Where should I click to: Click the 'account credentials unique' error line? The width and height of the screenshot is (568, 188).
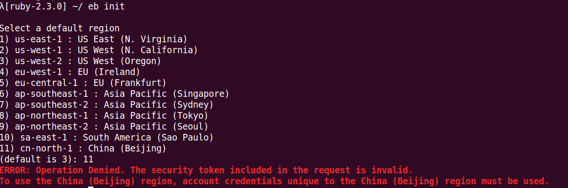(274, 181)
